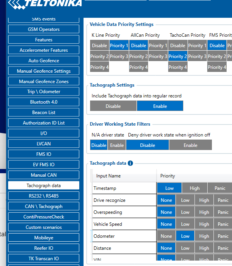This screenshot has height=266, width=232.
Task: Set Distance priority to Low
Action: [185, 248]
